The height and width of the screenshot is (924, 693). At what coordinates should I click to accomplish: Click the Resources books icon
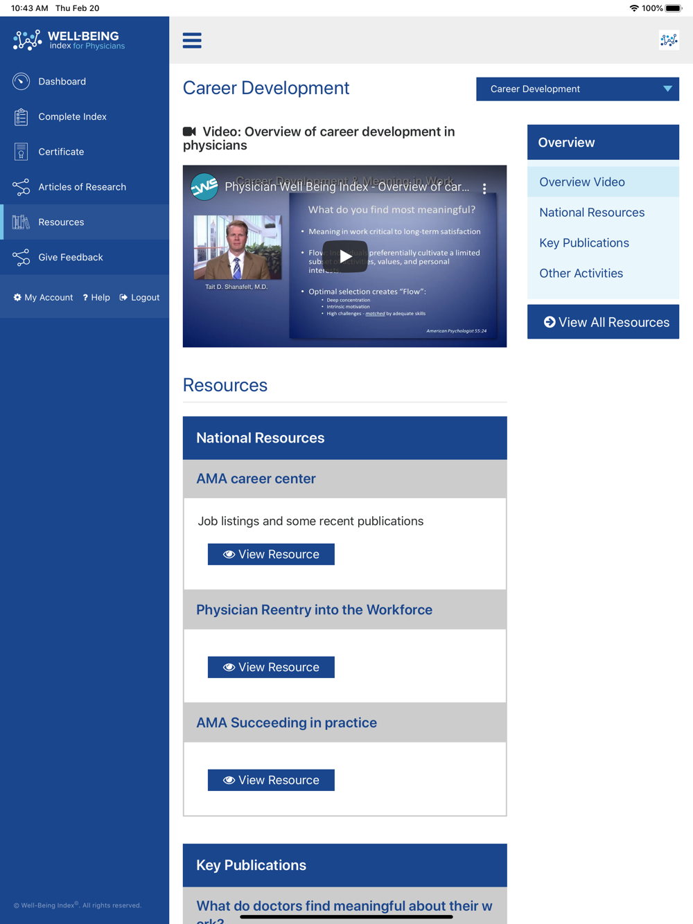[21, 222]
